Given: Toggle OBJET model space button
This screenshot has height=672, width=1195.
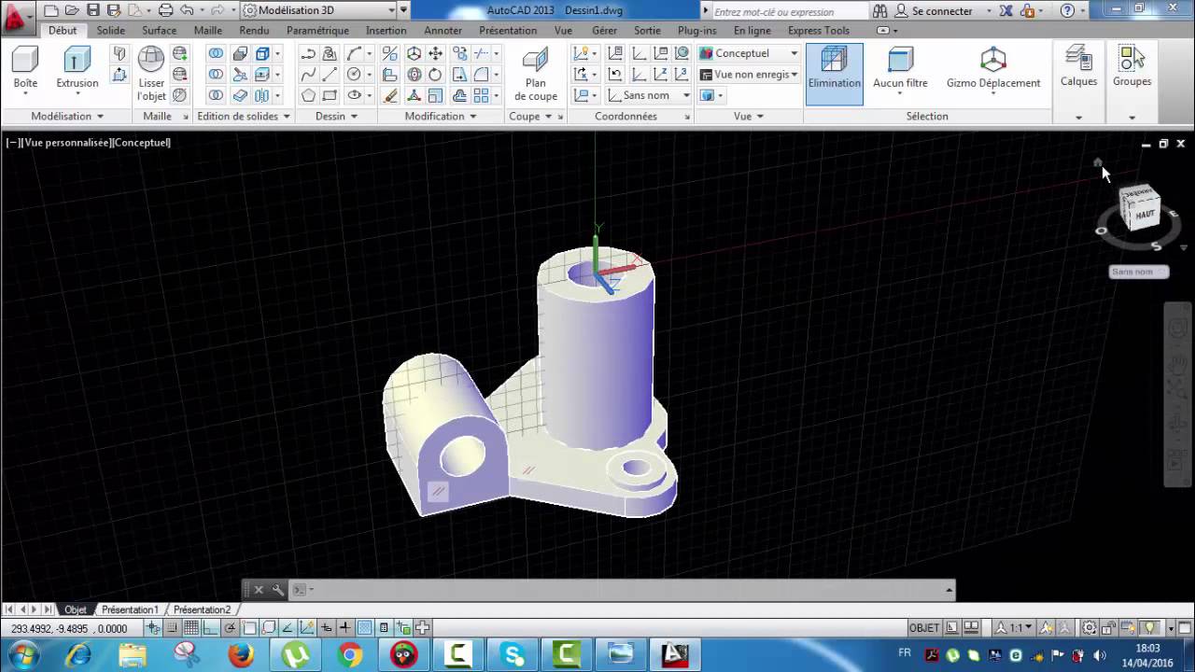Looking at the screenshot, I should 924,628.
